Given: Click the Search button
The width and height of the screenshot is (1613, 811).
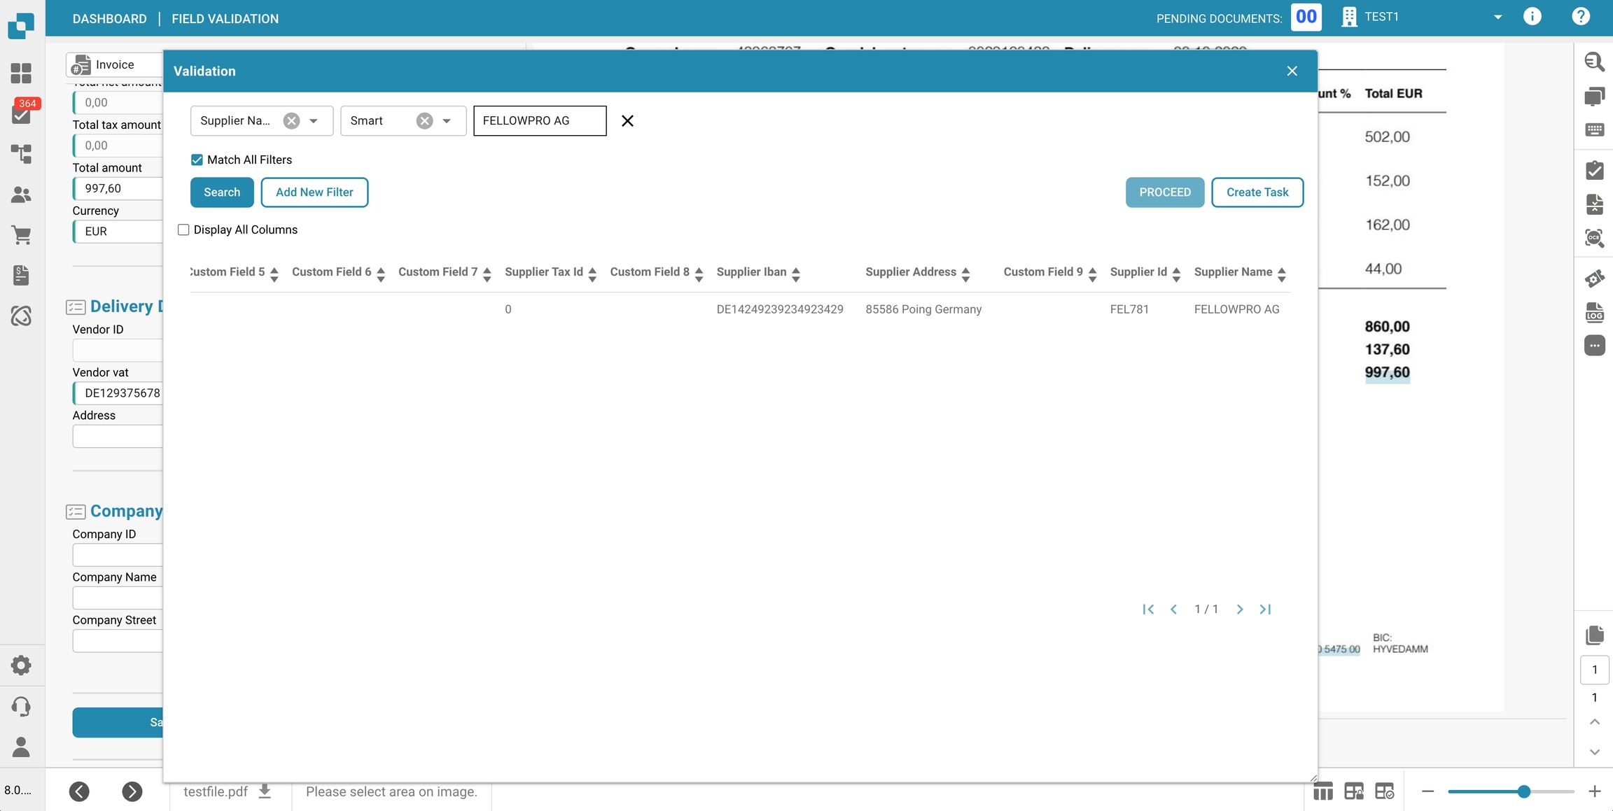Looking at the screenshot, I should click(222, 192).
